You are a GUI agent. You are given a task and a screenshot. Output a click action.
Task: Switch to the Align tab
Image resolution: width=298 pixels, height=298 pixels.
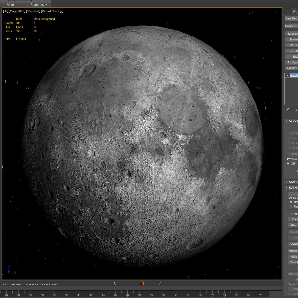pyautogui.click(x=10, y=4)
